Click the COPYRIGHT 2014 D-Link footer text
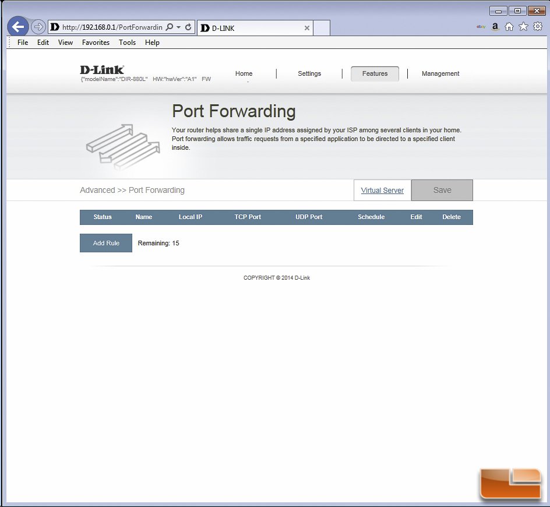This screenshot has width=550, height=507. (x=277, y=278)
